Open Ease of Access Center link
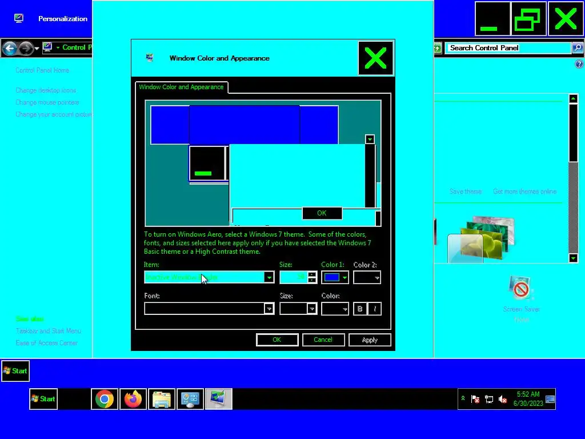 click(47, 343)
